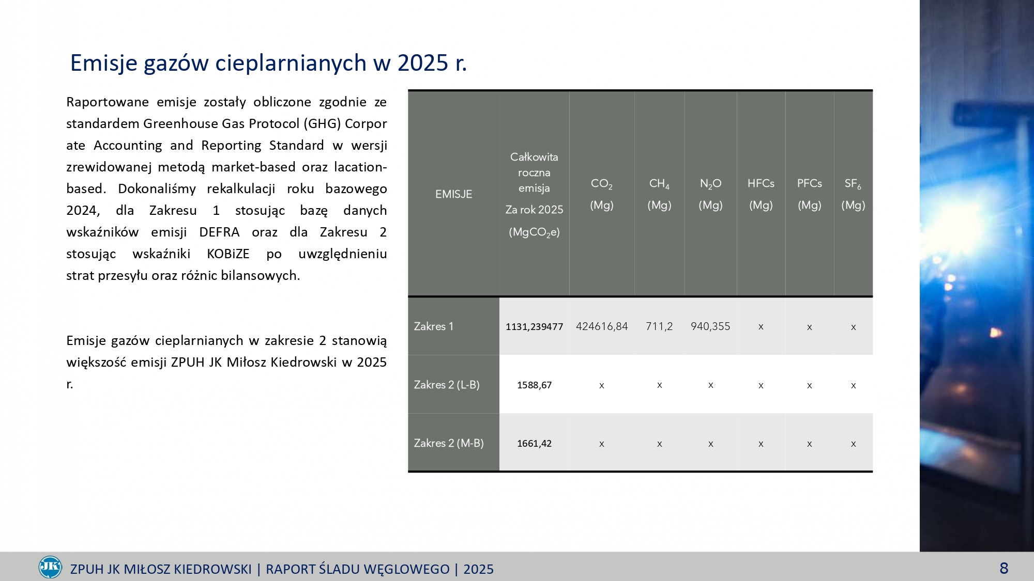Select the Zakres 2 (L-B) row header
The height and width of the screenshot is (581, 1034).
(453, 385)
